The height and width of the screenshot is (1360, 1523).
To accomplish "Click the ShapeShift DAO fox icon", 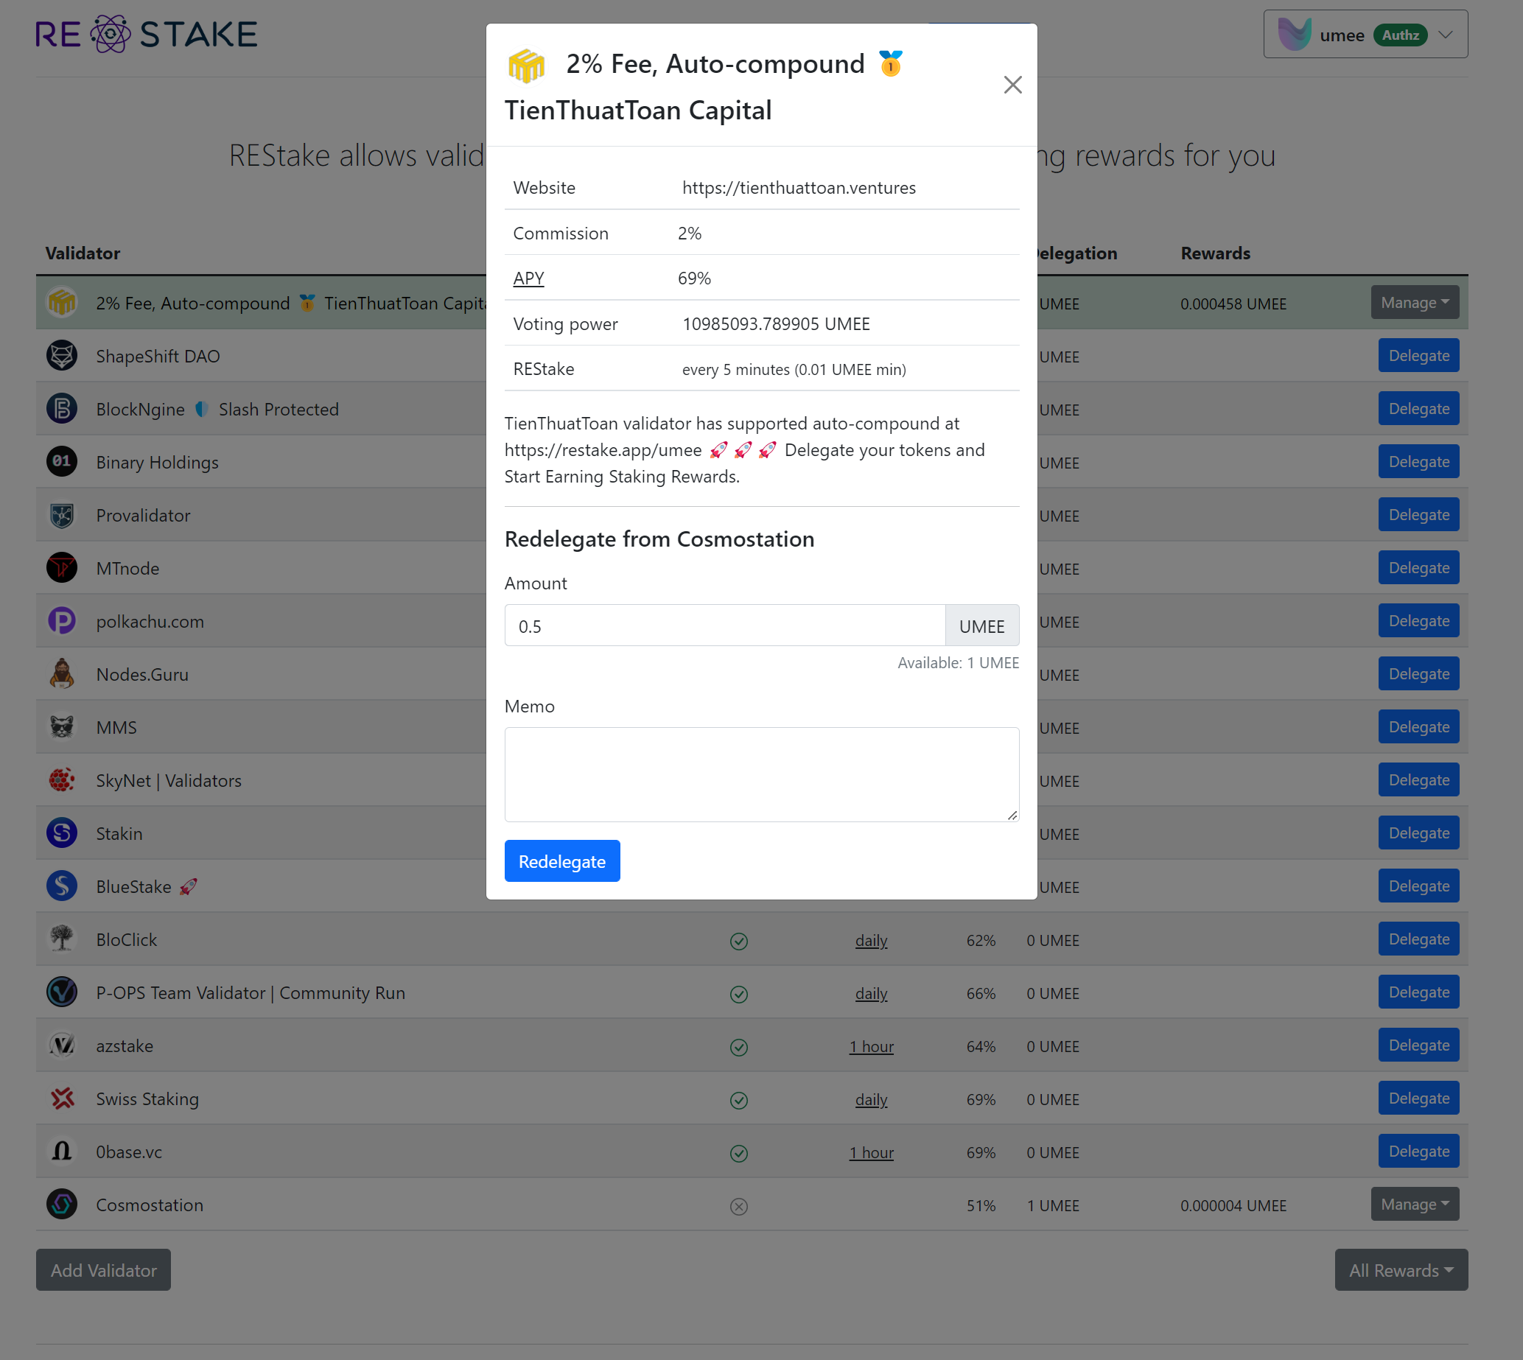I will tap(62, 356).
